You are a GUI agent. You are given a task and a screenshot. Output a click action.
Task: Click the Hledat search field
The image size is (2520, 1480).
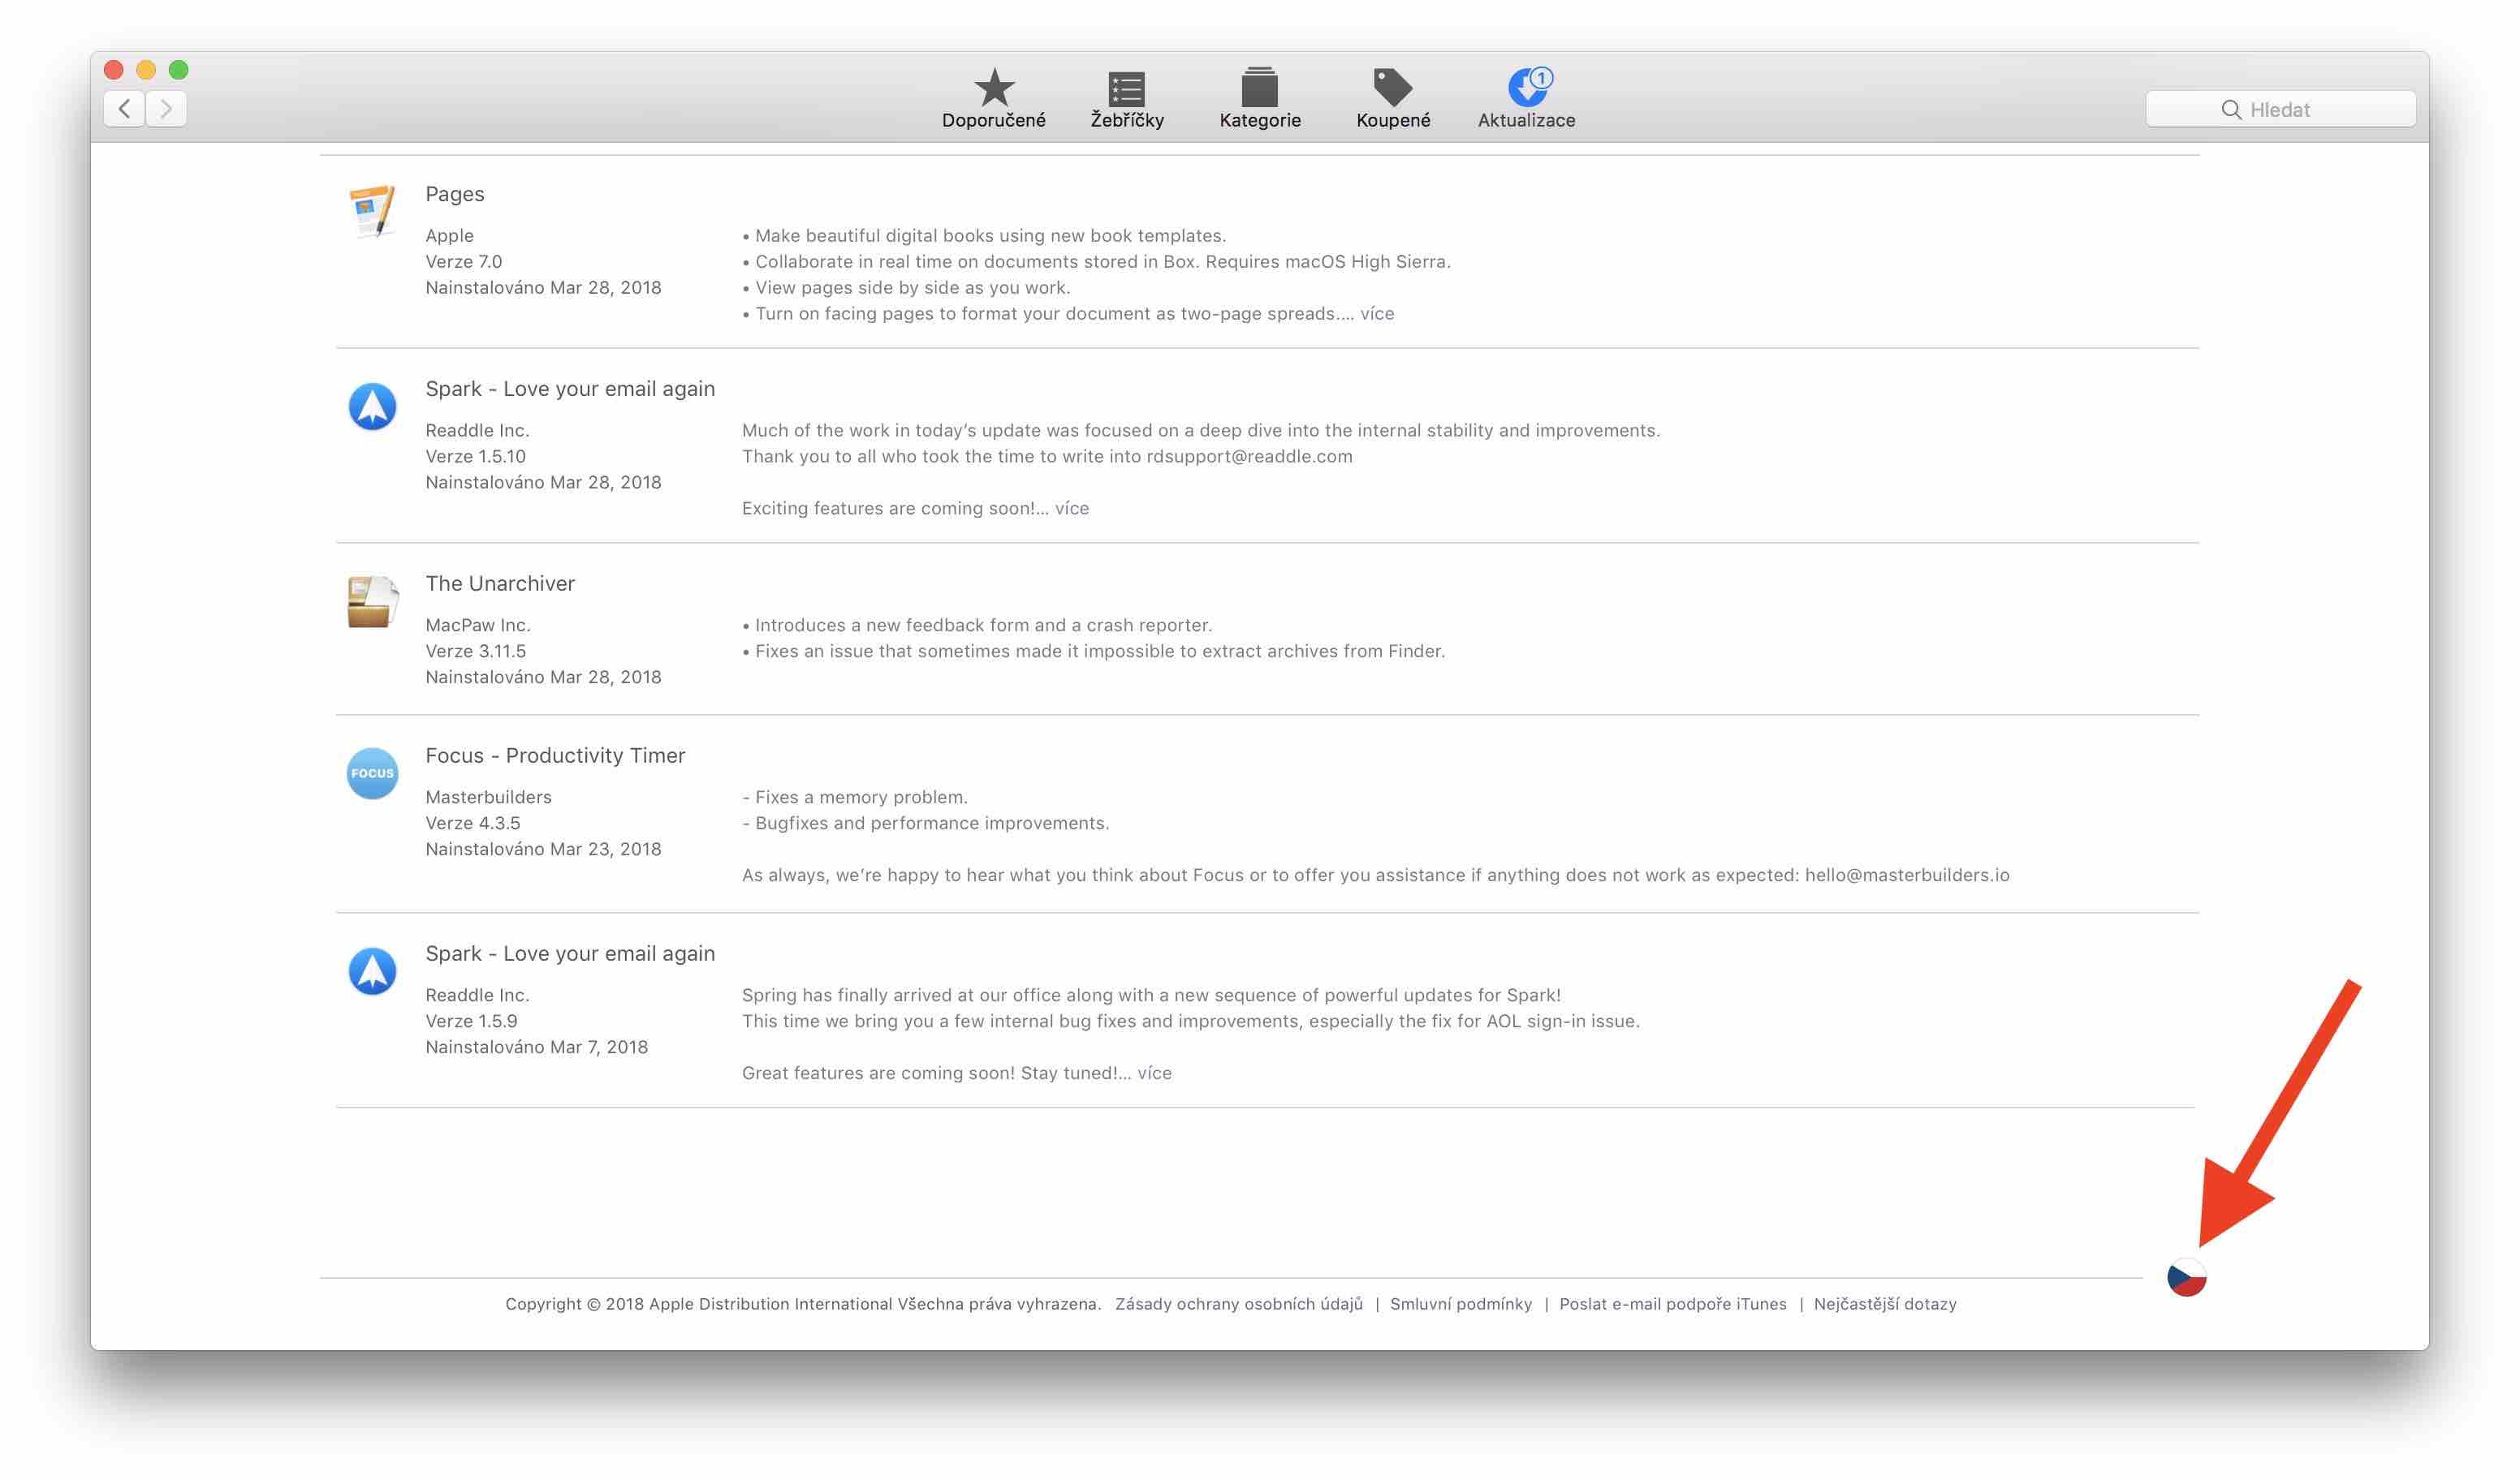pos(2280,110)
